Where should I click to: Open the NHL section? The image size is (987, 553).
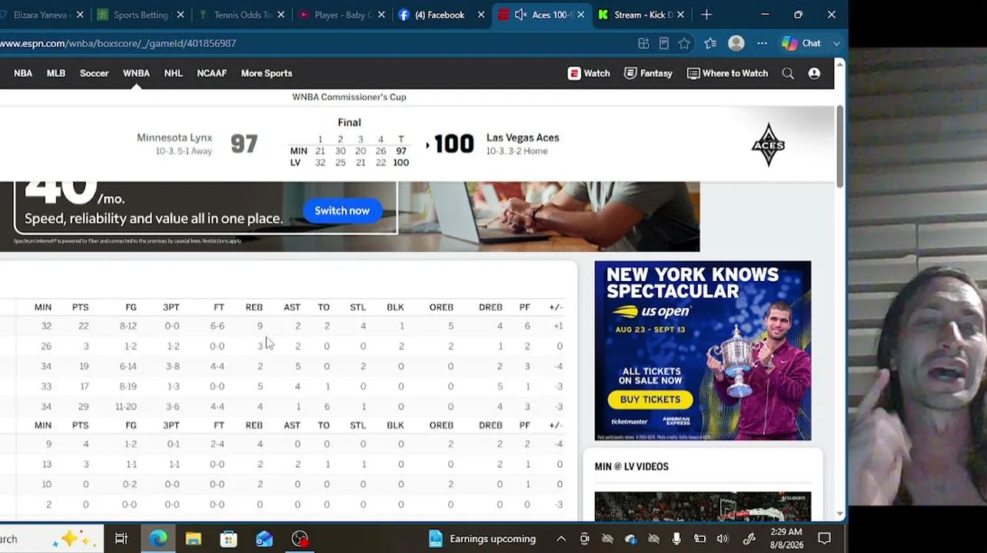[x=173, y=73]
